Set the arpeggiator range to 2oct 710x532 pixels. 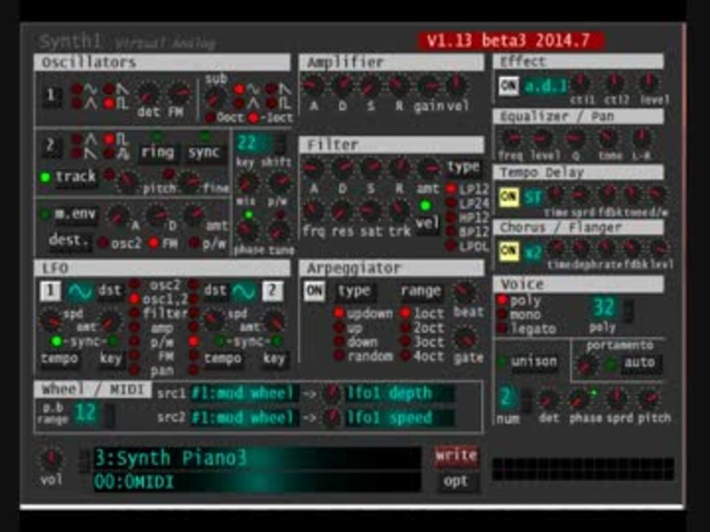click(405, 327)
